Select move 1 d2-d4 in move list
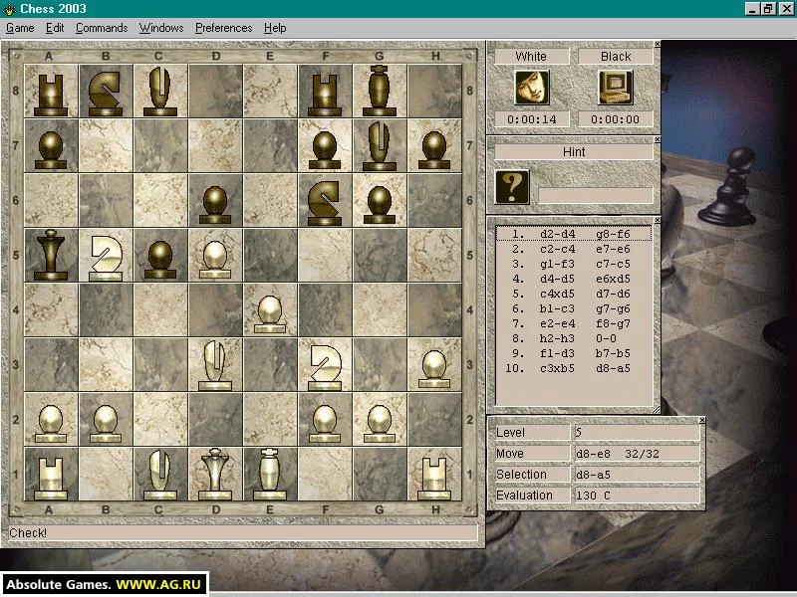This screenshot has height=597, width=797. point(558,234)
